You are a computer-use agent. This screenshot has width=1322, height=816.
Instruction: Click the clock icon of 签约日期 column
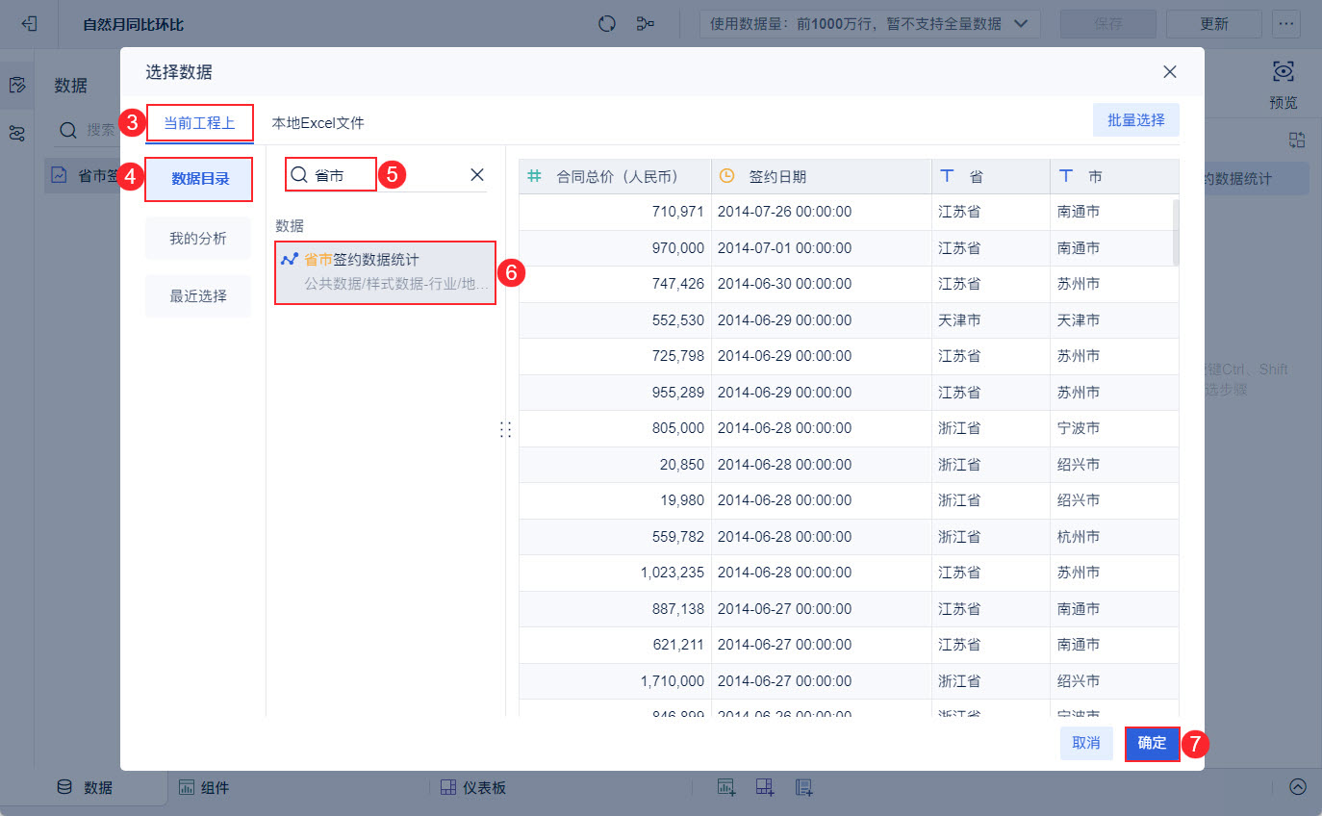pos(727,176)
